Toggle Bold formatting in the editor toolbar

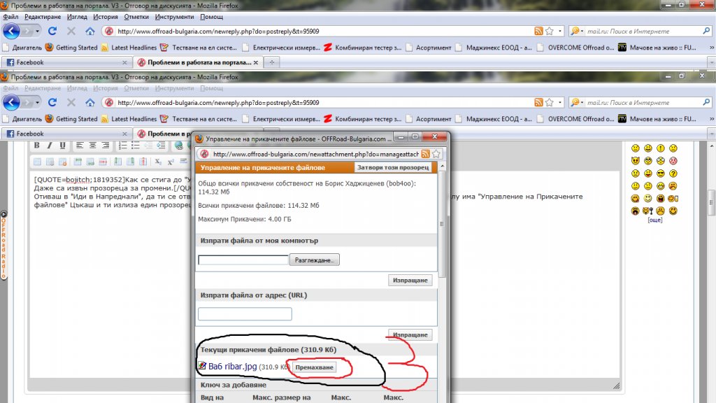coord(37,146)
